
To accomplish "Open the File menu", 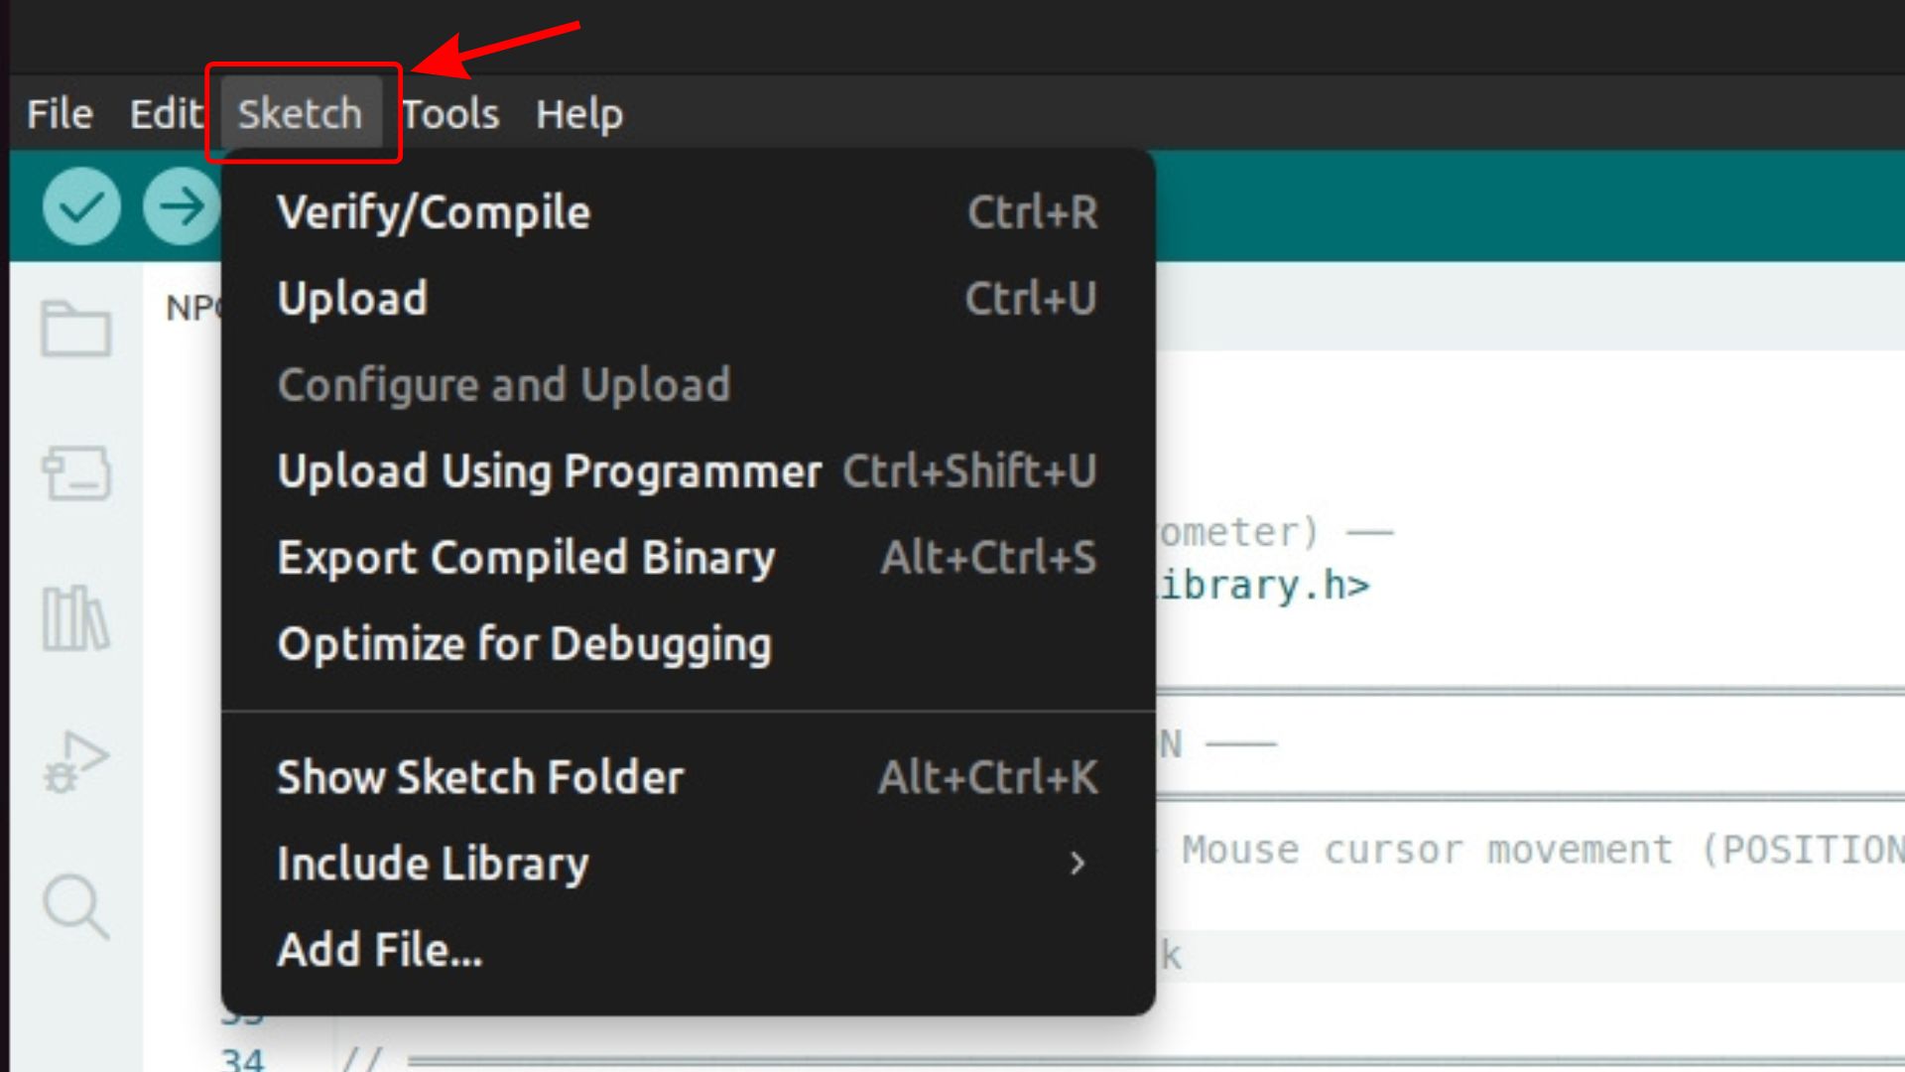I will [x=60, y=113].
